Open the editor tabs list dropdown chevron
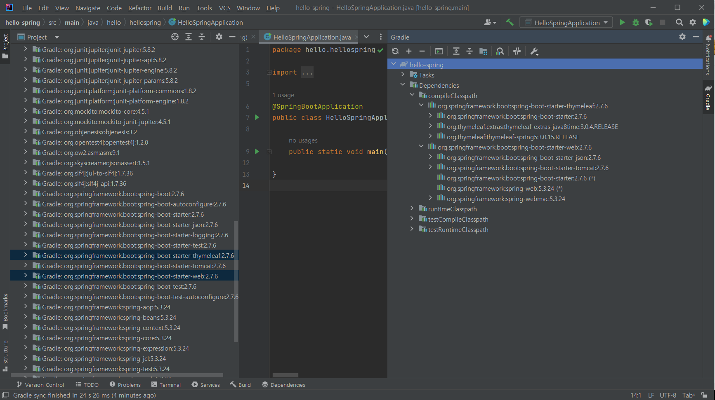This screenshot has width=715, height=400. pos(366,37)
